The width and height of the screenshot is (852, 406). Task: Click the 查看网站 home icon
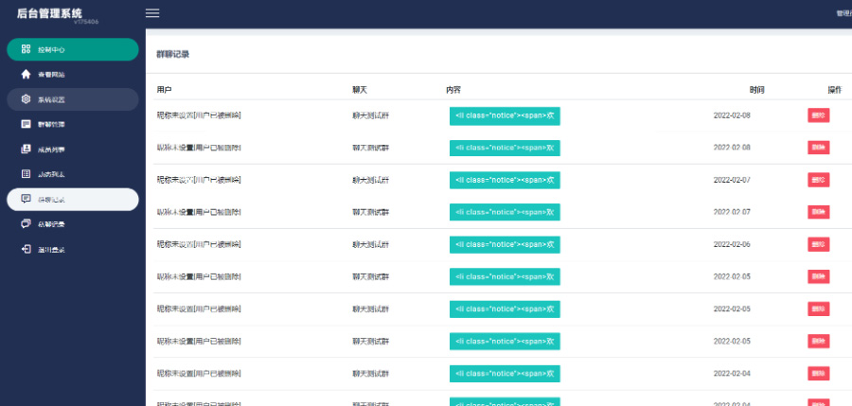tap(26, 75)
